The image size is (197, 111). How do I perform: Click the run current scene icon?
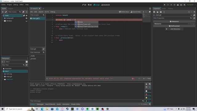click(x=178, y=5)
